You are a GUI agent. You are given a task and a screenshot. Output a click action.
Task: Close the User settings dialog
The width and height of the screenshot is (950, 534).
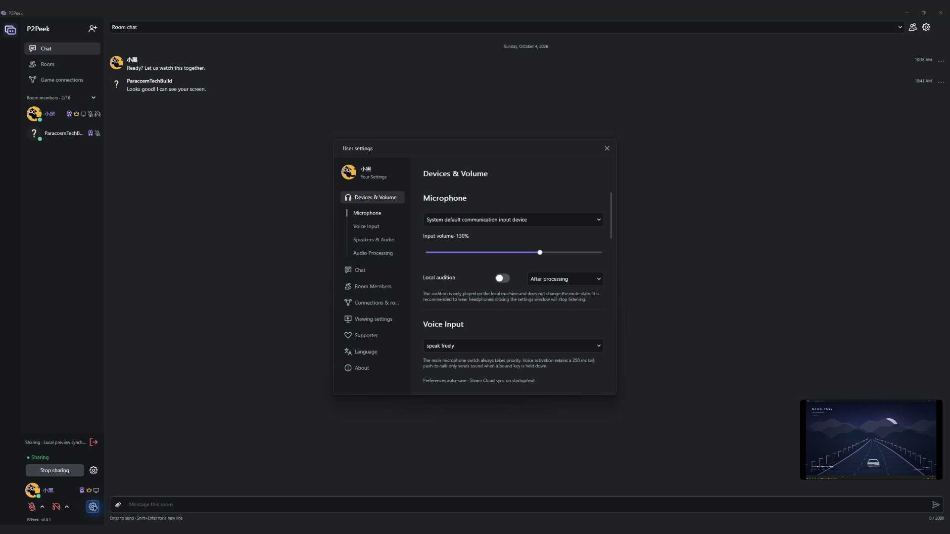pos(607,148)
